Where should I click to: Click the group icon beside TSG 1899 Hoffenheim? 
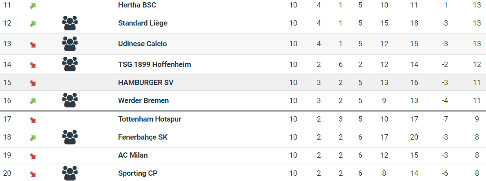tap(70, 64)
